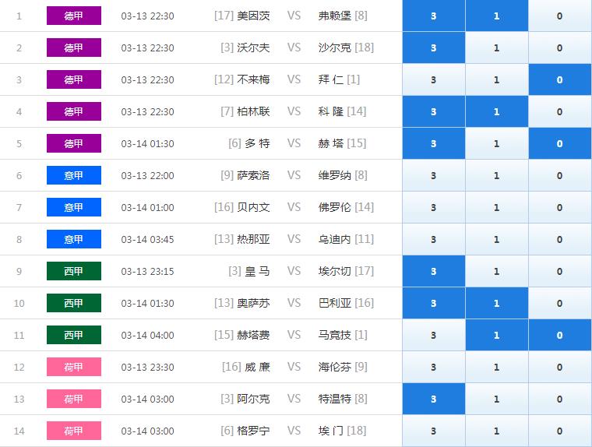Open away team 乌迪内 link
Viewport: 592px width, 447px height.
point(334,239)
